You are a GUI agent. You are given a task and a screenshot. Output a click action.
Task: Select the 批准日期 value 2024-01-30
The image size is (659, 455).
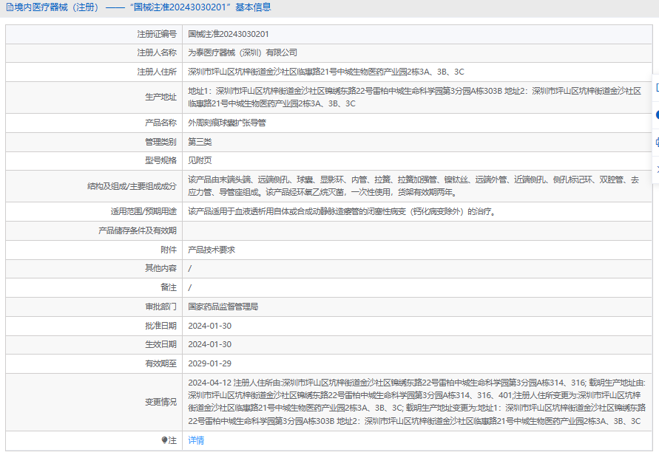click(x=210, y=326)
